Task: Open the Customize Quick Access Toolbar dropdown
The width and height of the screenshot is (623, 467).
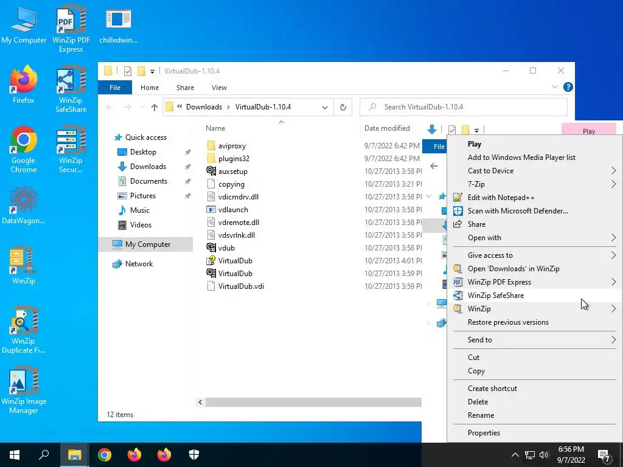Action: click(152, 72)
